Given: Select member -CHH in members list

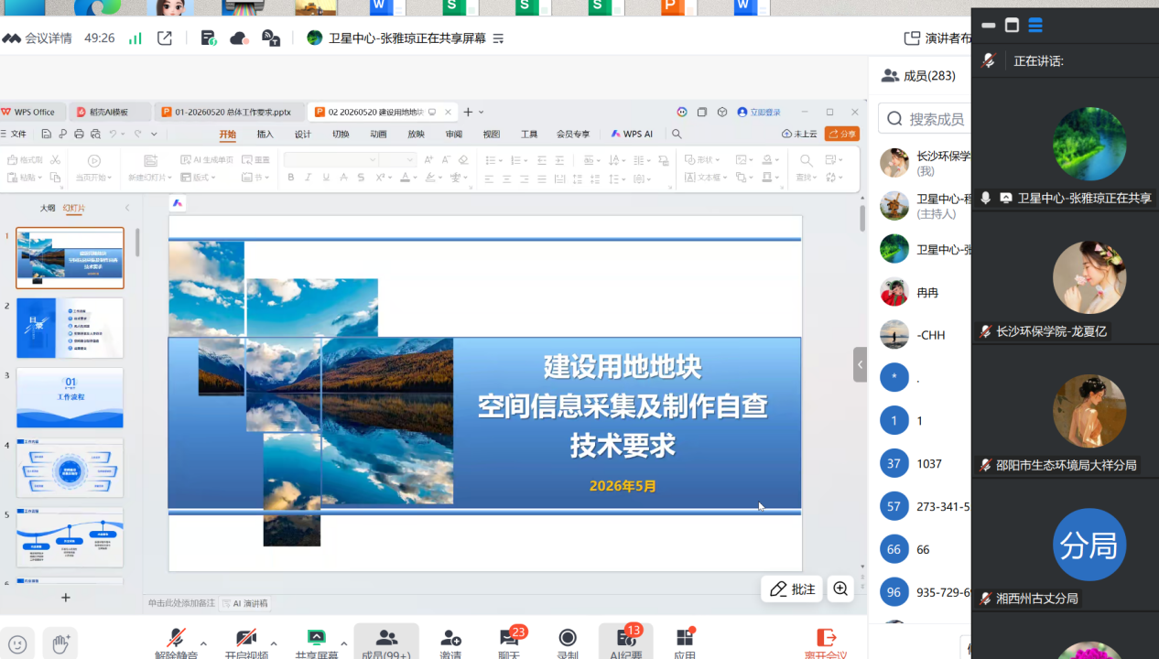Looking at the screenshot, I should coord(925,335).
